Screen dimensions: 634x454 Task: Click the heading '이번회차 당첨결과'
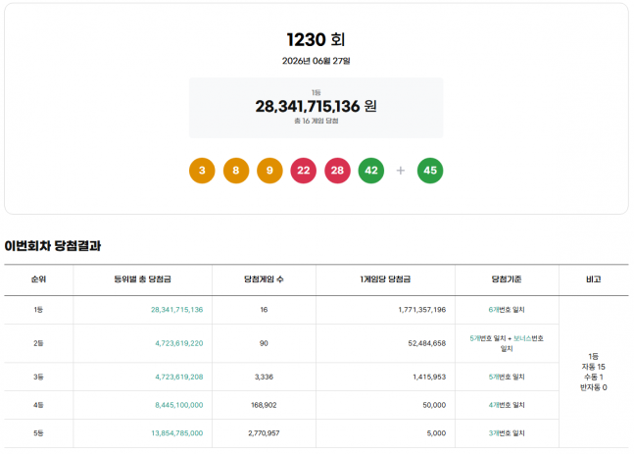pos(53,245)
